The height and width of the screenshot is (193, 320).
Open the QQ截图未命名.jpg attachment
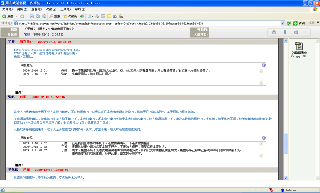point(299,50)
